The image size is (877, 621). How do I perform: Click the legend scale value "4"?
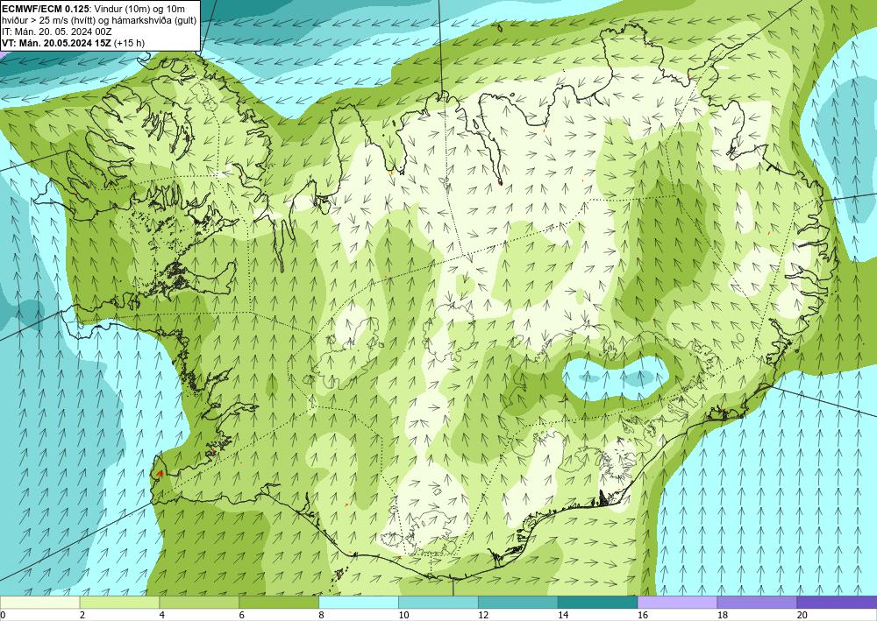click(162, 615)
